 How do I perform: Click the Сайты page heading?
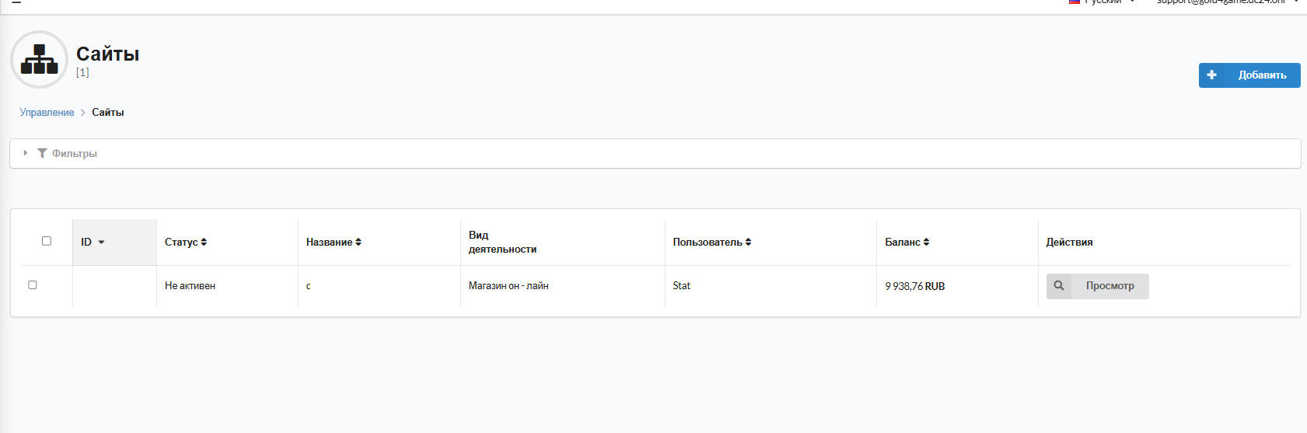[x=108, y=54]
